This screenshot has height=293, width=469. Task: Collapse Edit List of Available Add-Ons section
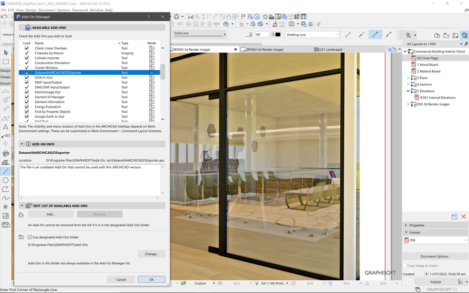click(22, 206)
